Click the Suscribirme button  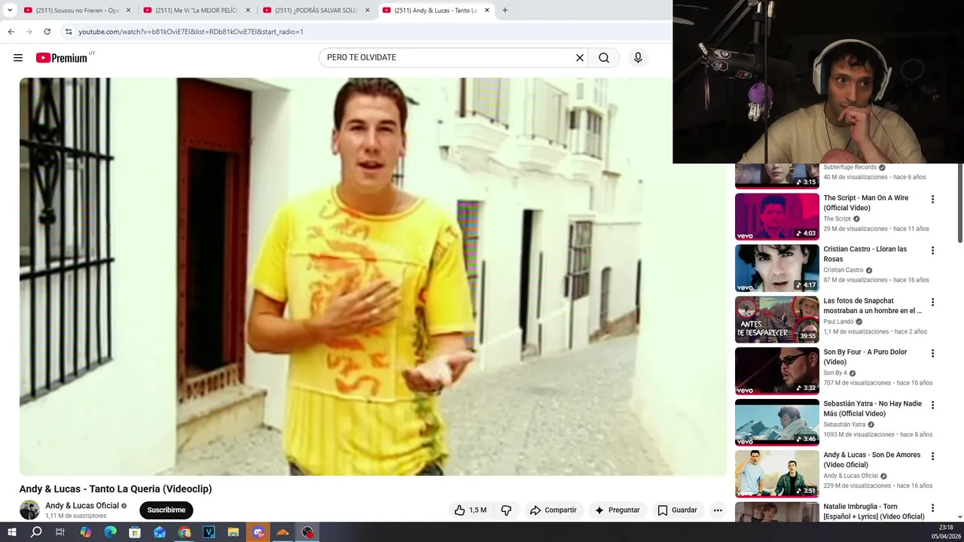pos(166,510)
